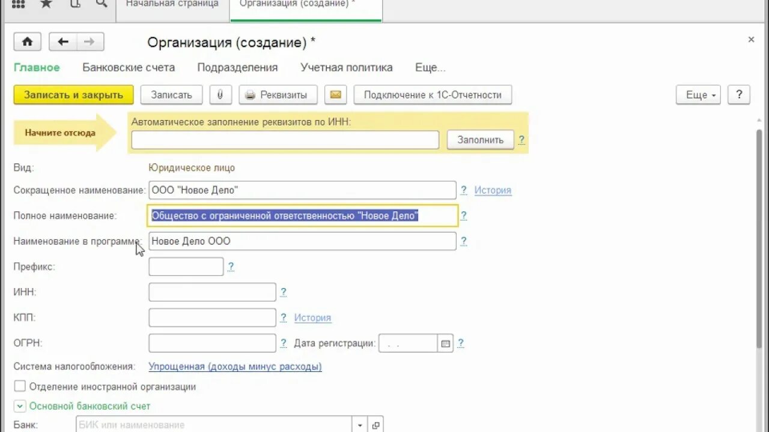Click the Заполнить button
This screenshot has width=769, height=432.
click(x=481, y=140)
